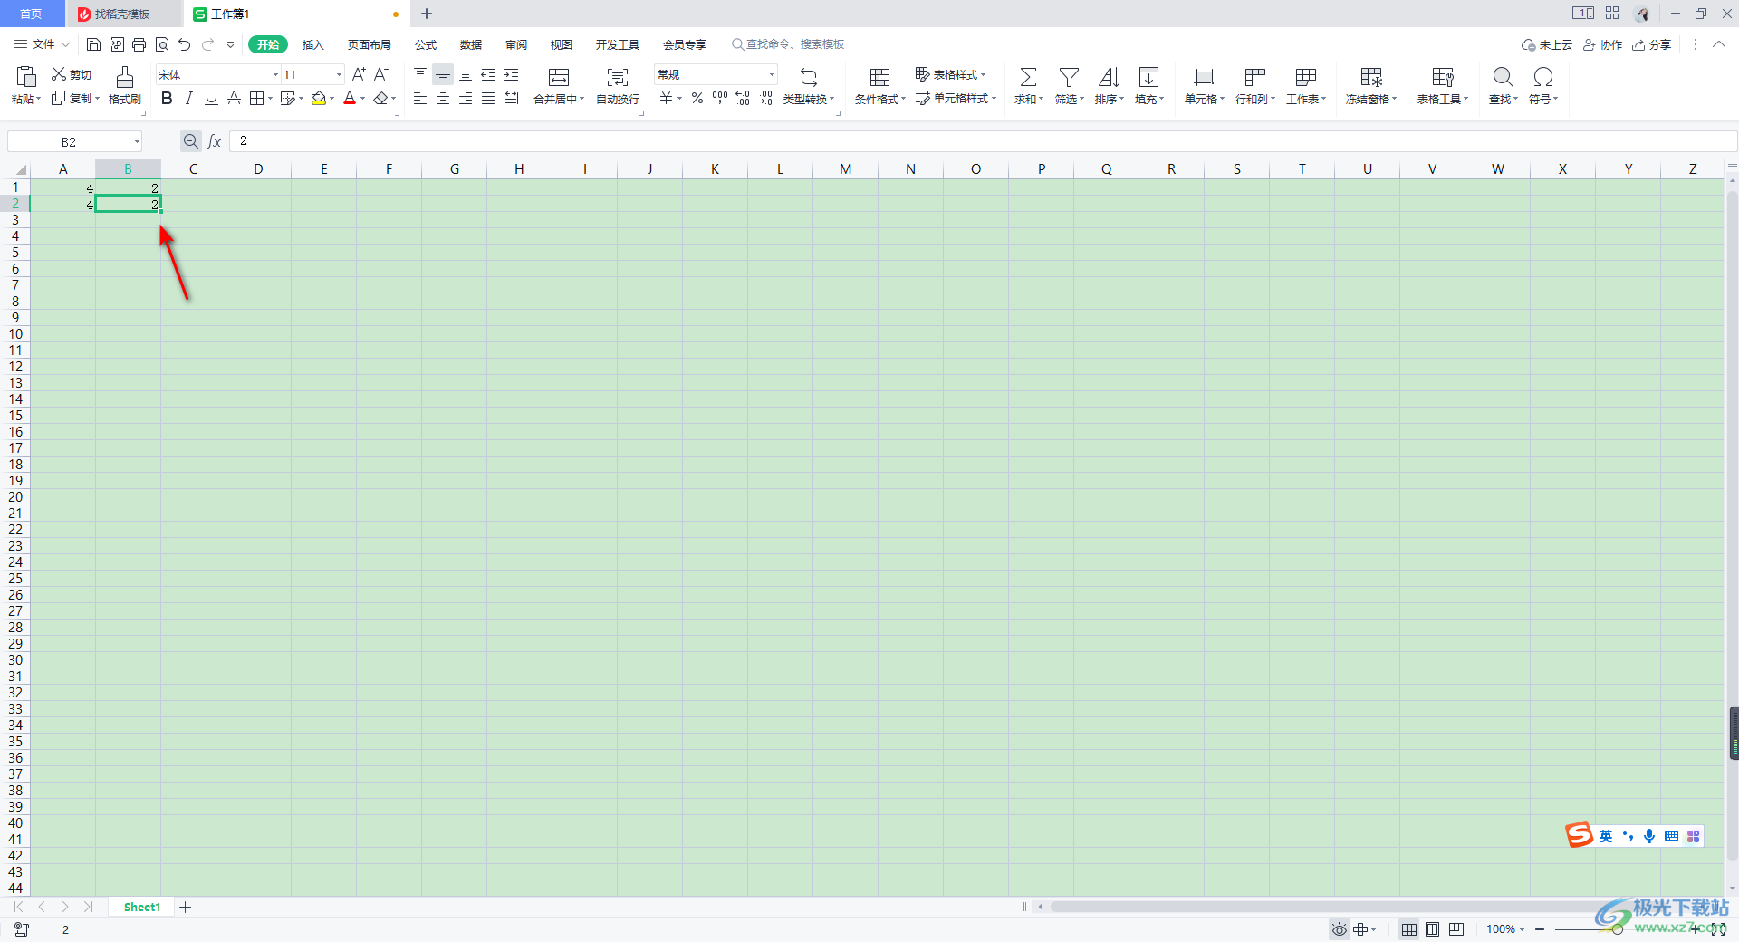
Task: Click the Collaborate (协作) button
Action: (x=1602, y=44)
